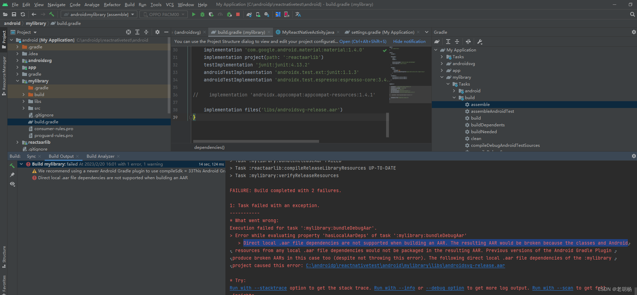Click Reload Gradle projects elephant icon in Gradle panel
The width and height of the screenshot is (637, 295).
pos(437,42)
